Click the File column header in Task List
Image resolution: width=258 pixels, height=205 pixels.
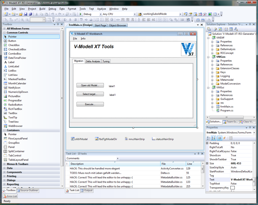pyautogui.click(x=173, y=164)
